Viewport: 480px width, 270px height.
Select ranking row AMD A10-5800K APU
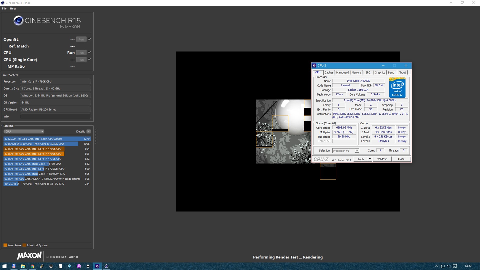click(47, 179)
